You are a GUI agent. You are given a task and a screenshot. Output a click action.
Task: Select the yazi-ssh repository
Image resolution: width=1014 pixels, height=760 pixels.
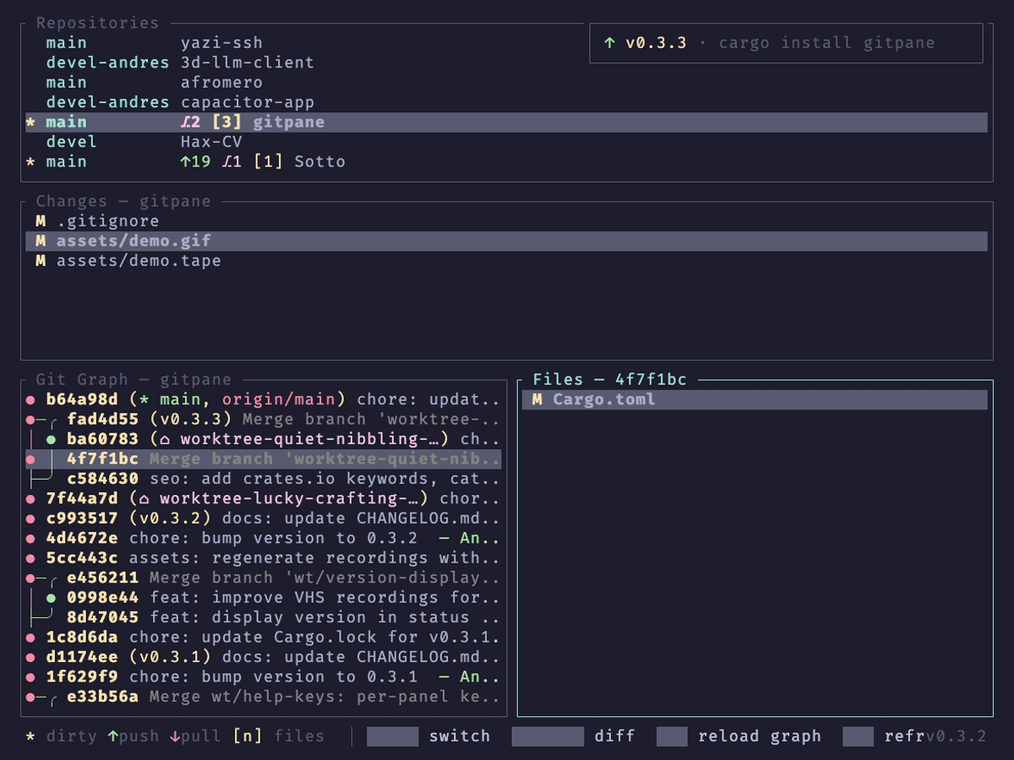221,43
